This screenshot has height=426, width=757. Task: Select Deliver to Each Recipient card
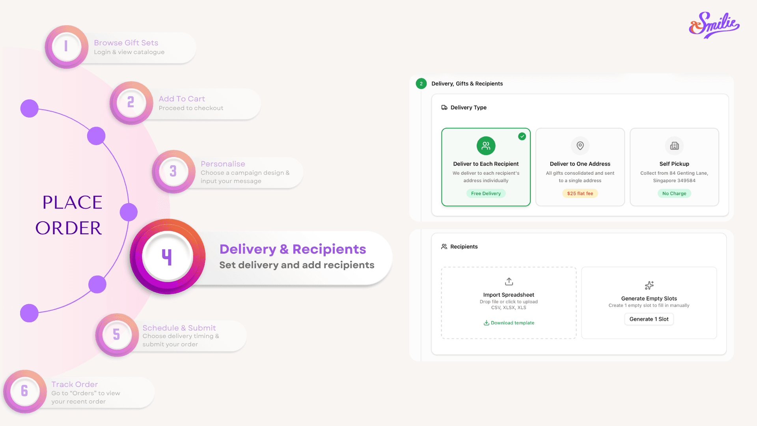486,167
